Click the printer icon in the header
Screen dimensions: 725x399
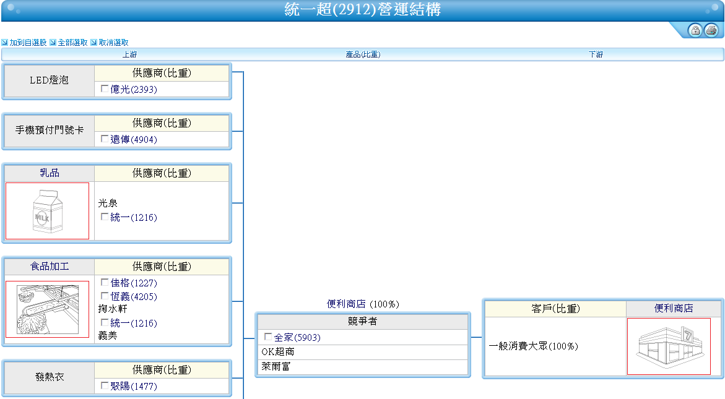[711, 30]
